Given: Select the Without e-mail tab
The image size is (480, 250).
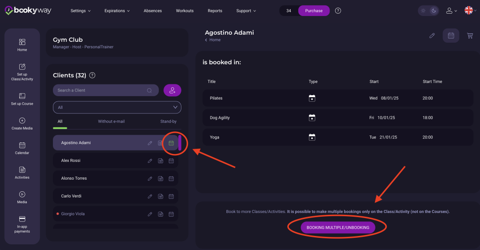Looking at the screenshot, I should (x=111, y=121).
